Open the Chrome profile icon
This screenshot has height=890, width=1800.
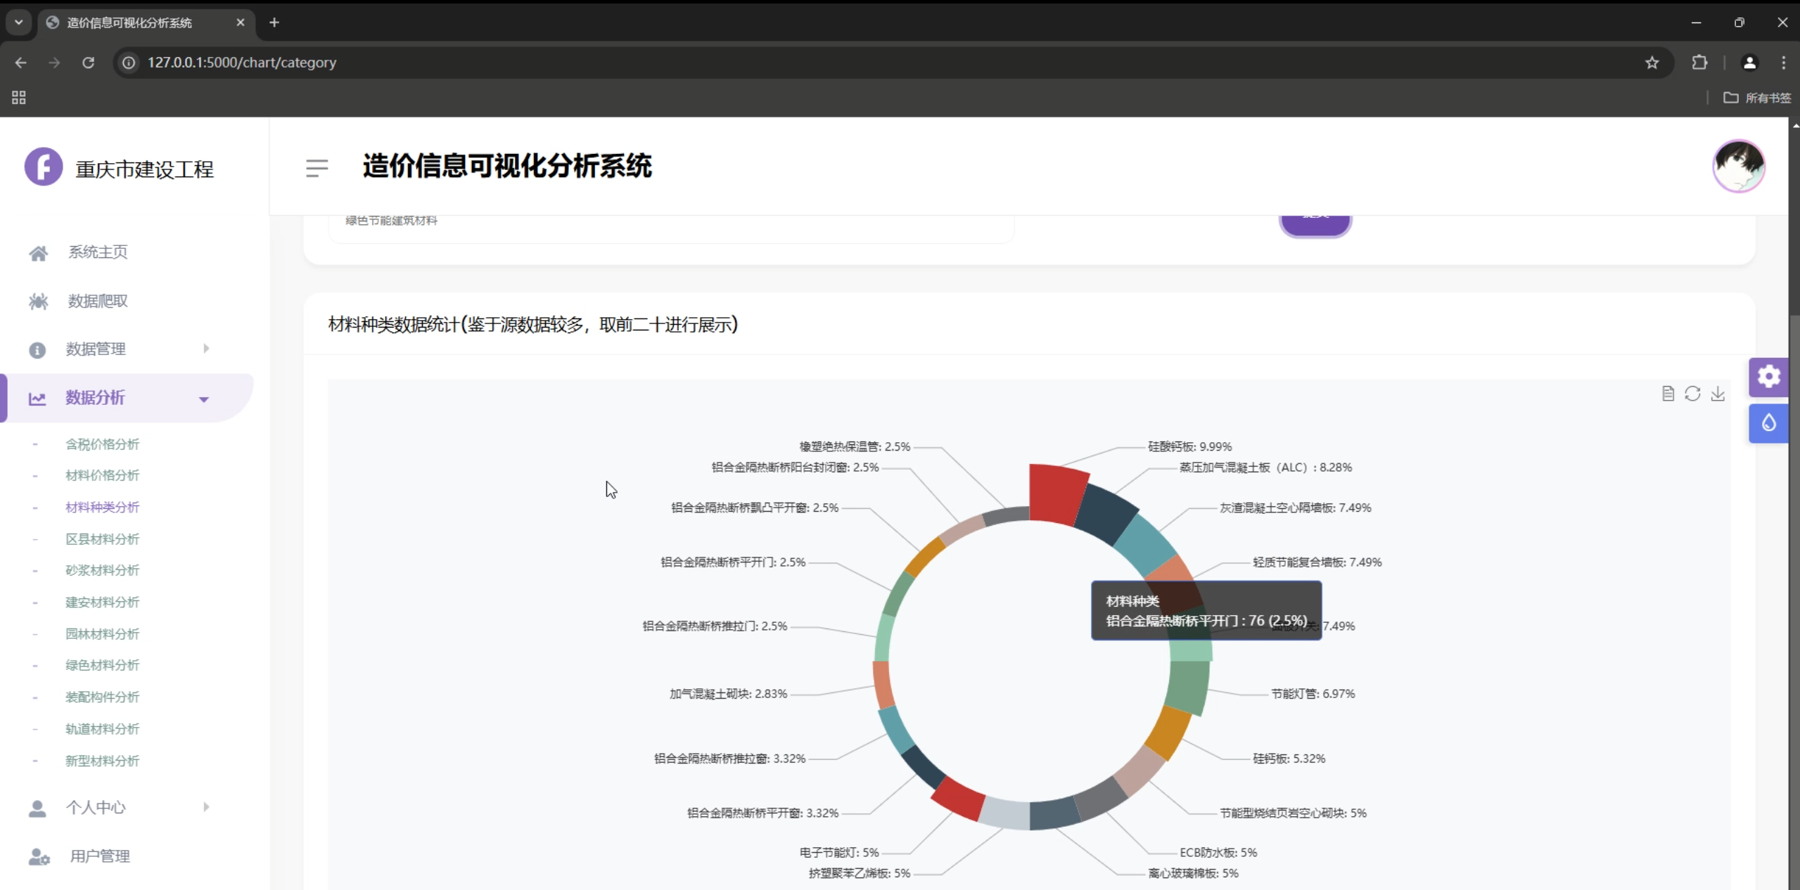1749,63
